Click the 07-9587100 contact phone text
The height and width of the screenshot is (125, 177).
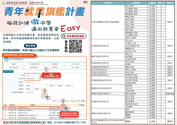click(x=60, y=122)
